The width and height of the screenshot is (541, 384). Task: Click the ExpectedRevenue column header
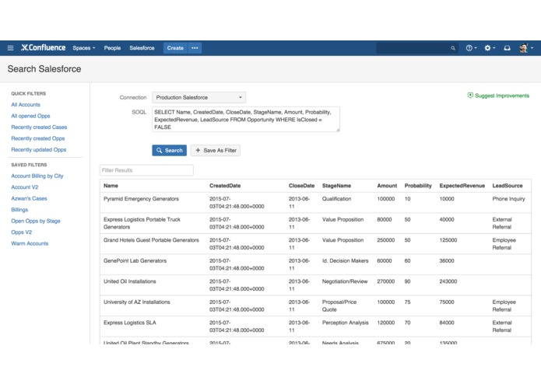coord(462,186)
